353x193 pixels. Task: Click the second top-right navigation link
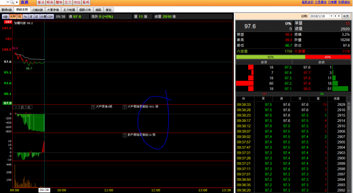click(321, 2)
